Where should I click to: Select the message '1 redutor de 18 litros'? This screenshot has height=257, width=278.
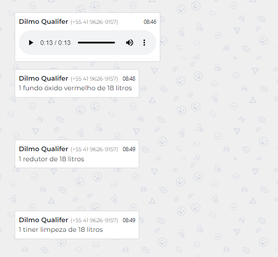pos(51,159)
